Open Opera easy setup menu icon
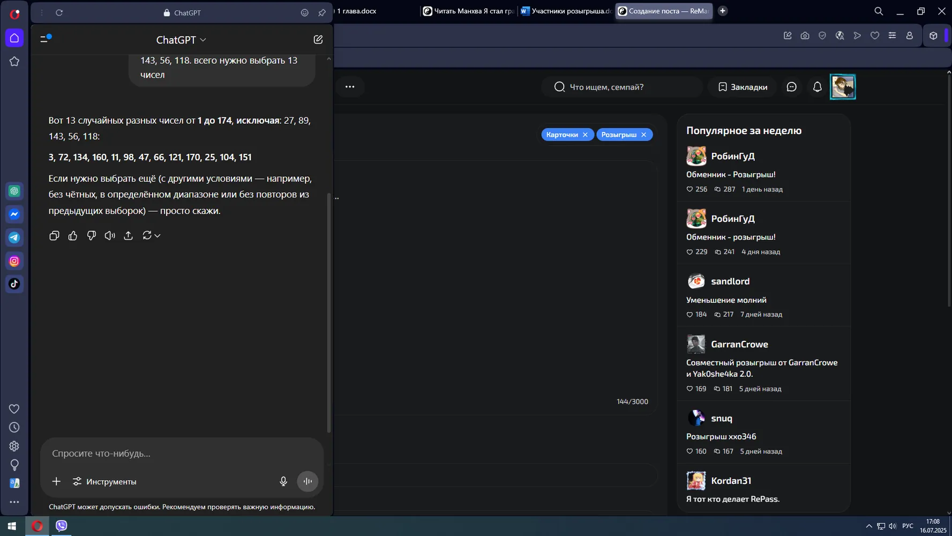 coord(892,36)
